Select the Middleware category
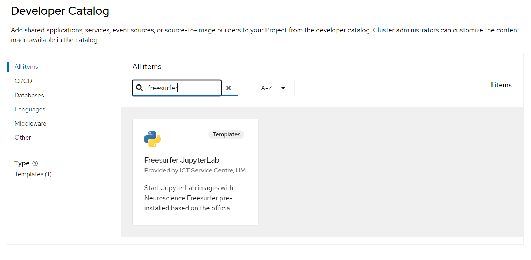 (x=30, y=124)
